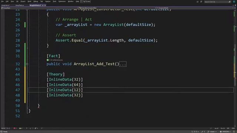237x133 pixels.
Task: Open the Build menu
Action: 29,1
